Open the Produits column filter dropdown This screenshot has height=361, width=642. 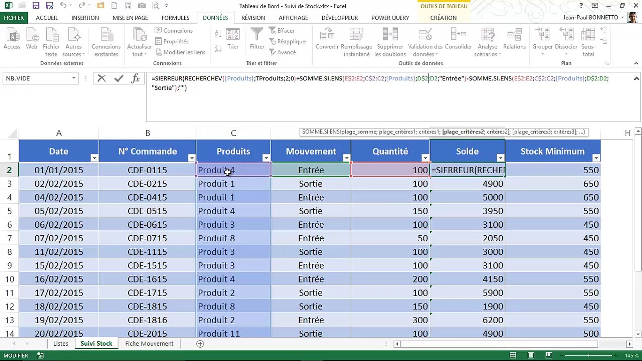click(266, 158)
